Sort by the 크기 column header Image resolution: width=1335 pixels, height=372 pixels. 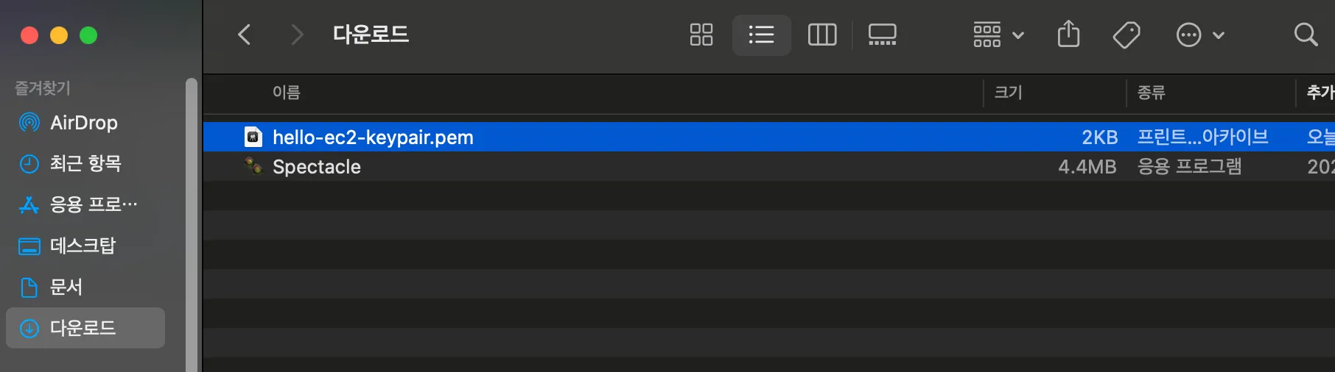[1009, 93]
